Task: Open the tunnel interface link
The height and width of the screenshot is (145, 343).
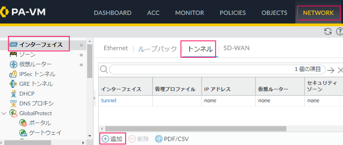Action: coord(109,100)
